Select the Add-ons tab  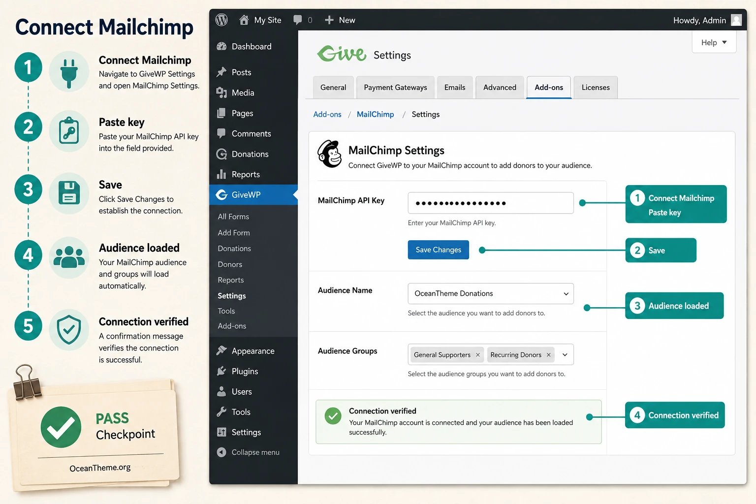[549, 87]
